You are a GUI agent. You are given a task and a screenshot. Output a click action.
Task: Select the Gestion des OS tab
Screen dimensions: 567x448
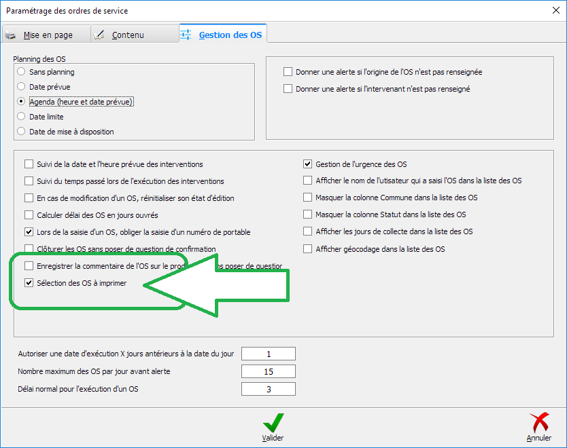(223, 35)
